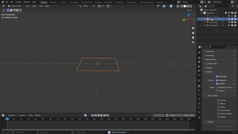Open the Add menu in viewport header
The height and width of the screenshot is (134, 238).
coord(41,6)
